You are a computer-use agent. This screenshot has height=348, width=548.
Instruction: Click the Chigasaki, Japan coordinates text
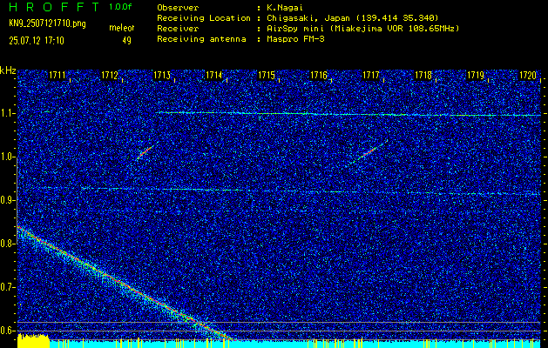click(x=353, y=18)
